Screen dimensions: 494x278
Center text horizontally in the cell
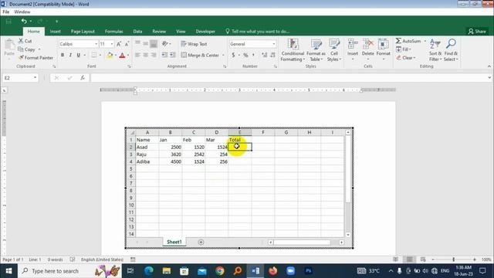click(x=146, y=55)
